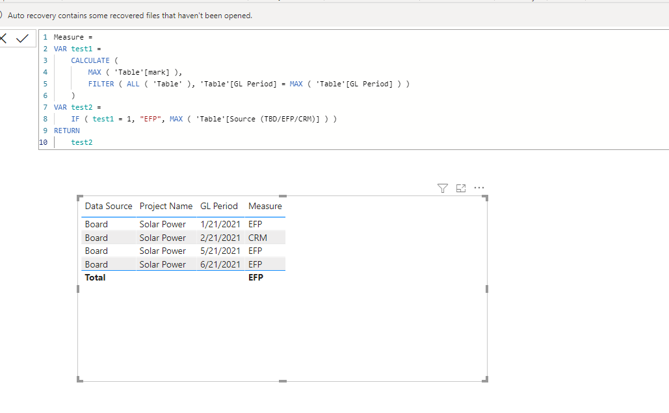Click the FILTER function on formula line 5
Image resolution: width=669 pixels, height=413 pixels.
101,84
